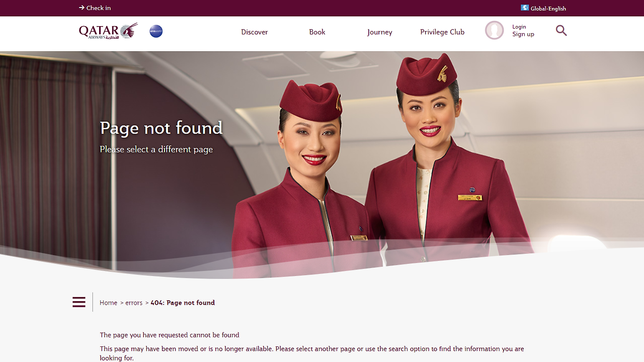Image resolution: width=644 pixels, height=362 pixels.
Task: Click the oneworld alliance badge
Action: 156,31
